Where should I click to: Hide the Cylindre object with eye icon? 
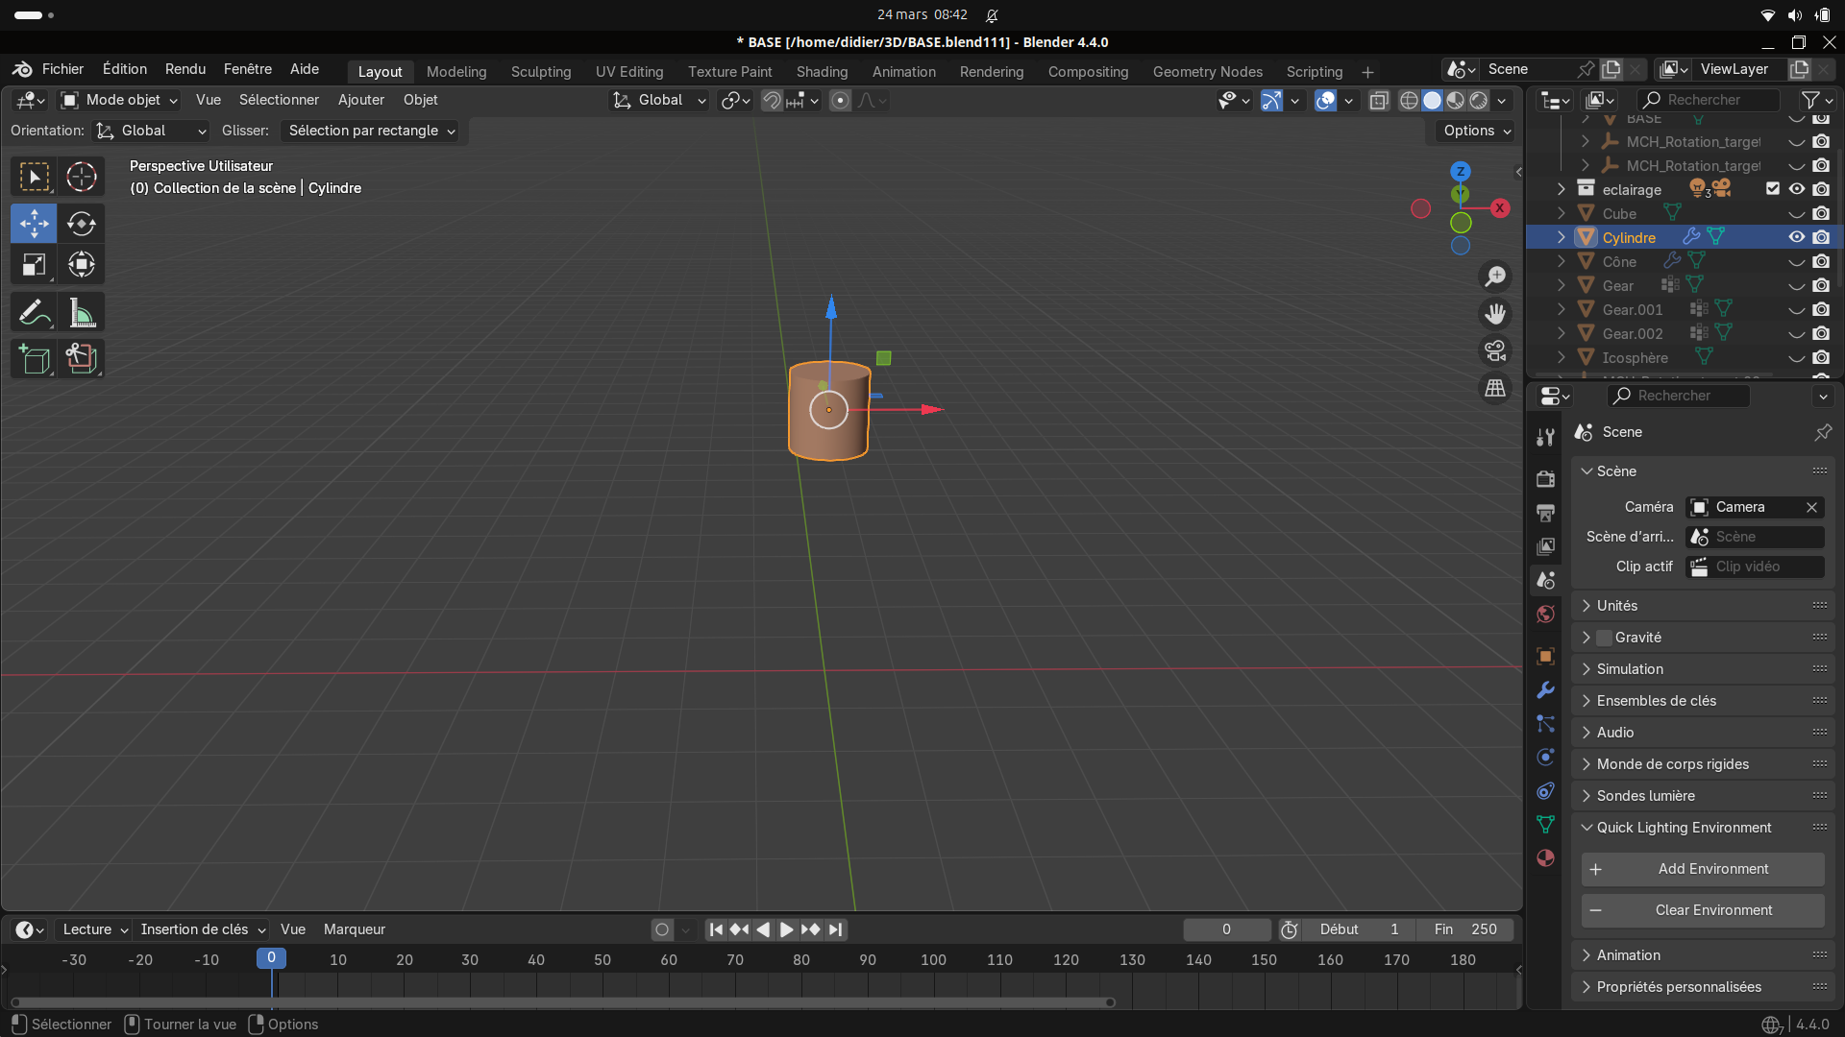pos(1796,237)
